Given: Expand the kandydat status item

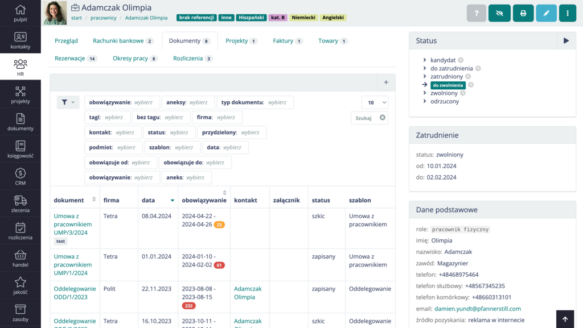Looking at the screenshot, I should tap(425, 60).
